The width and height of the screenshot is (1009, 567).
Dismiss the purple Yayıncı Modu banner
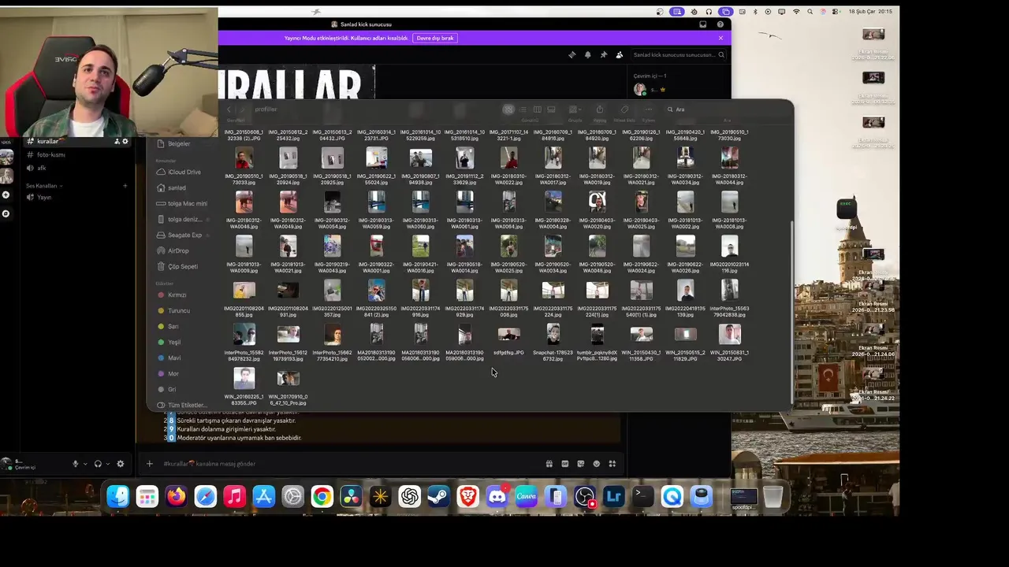click(720, 38)
